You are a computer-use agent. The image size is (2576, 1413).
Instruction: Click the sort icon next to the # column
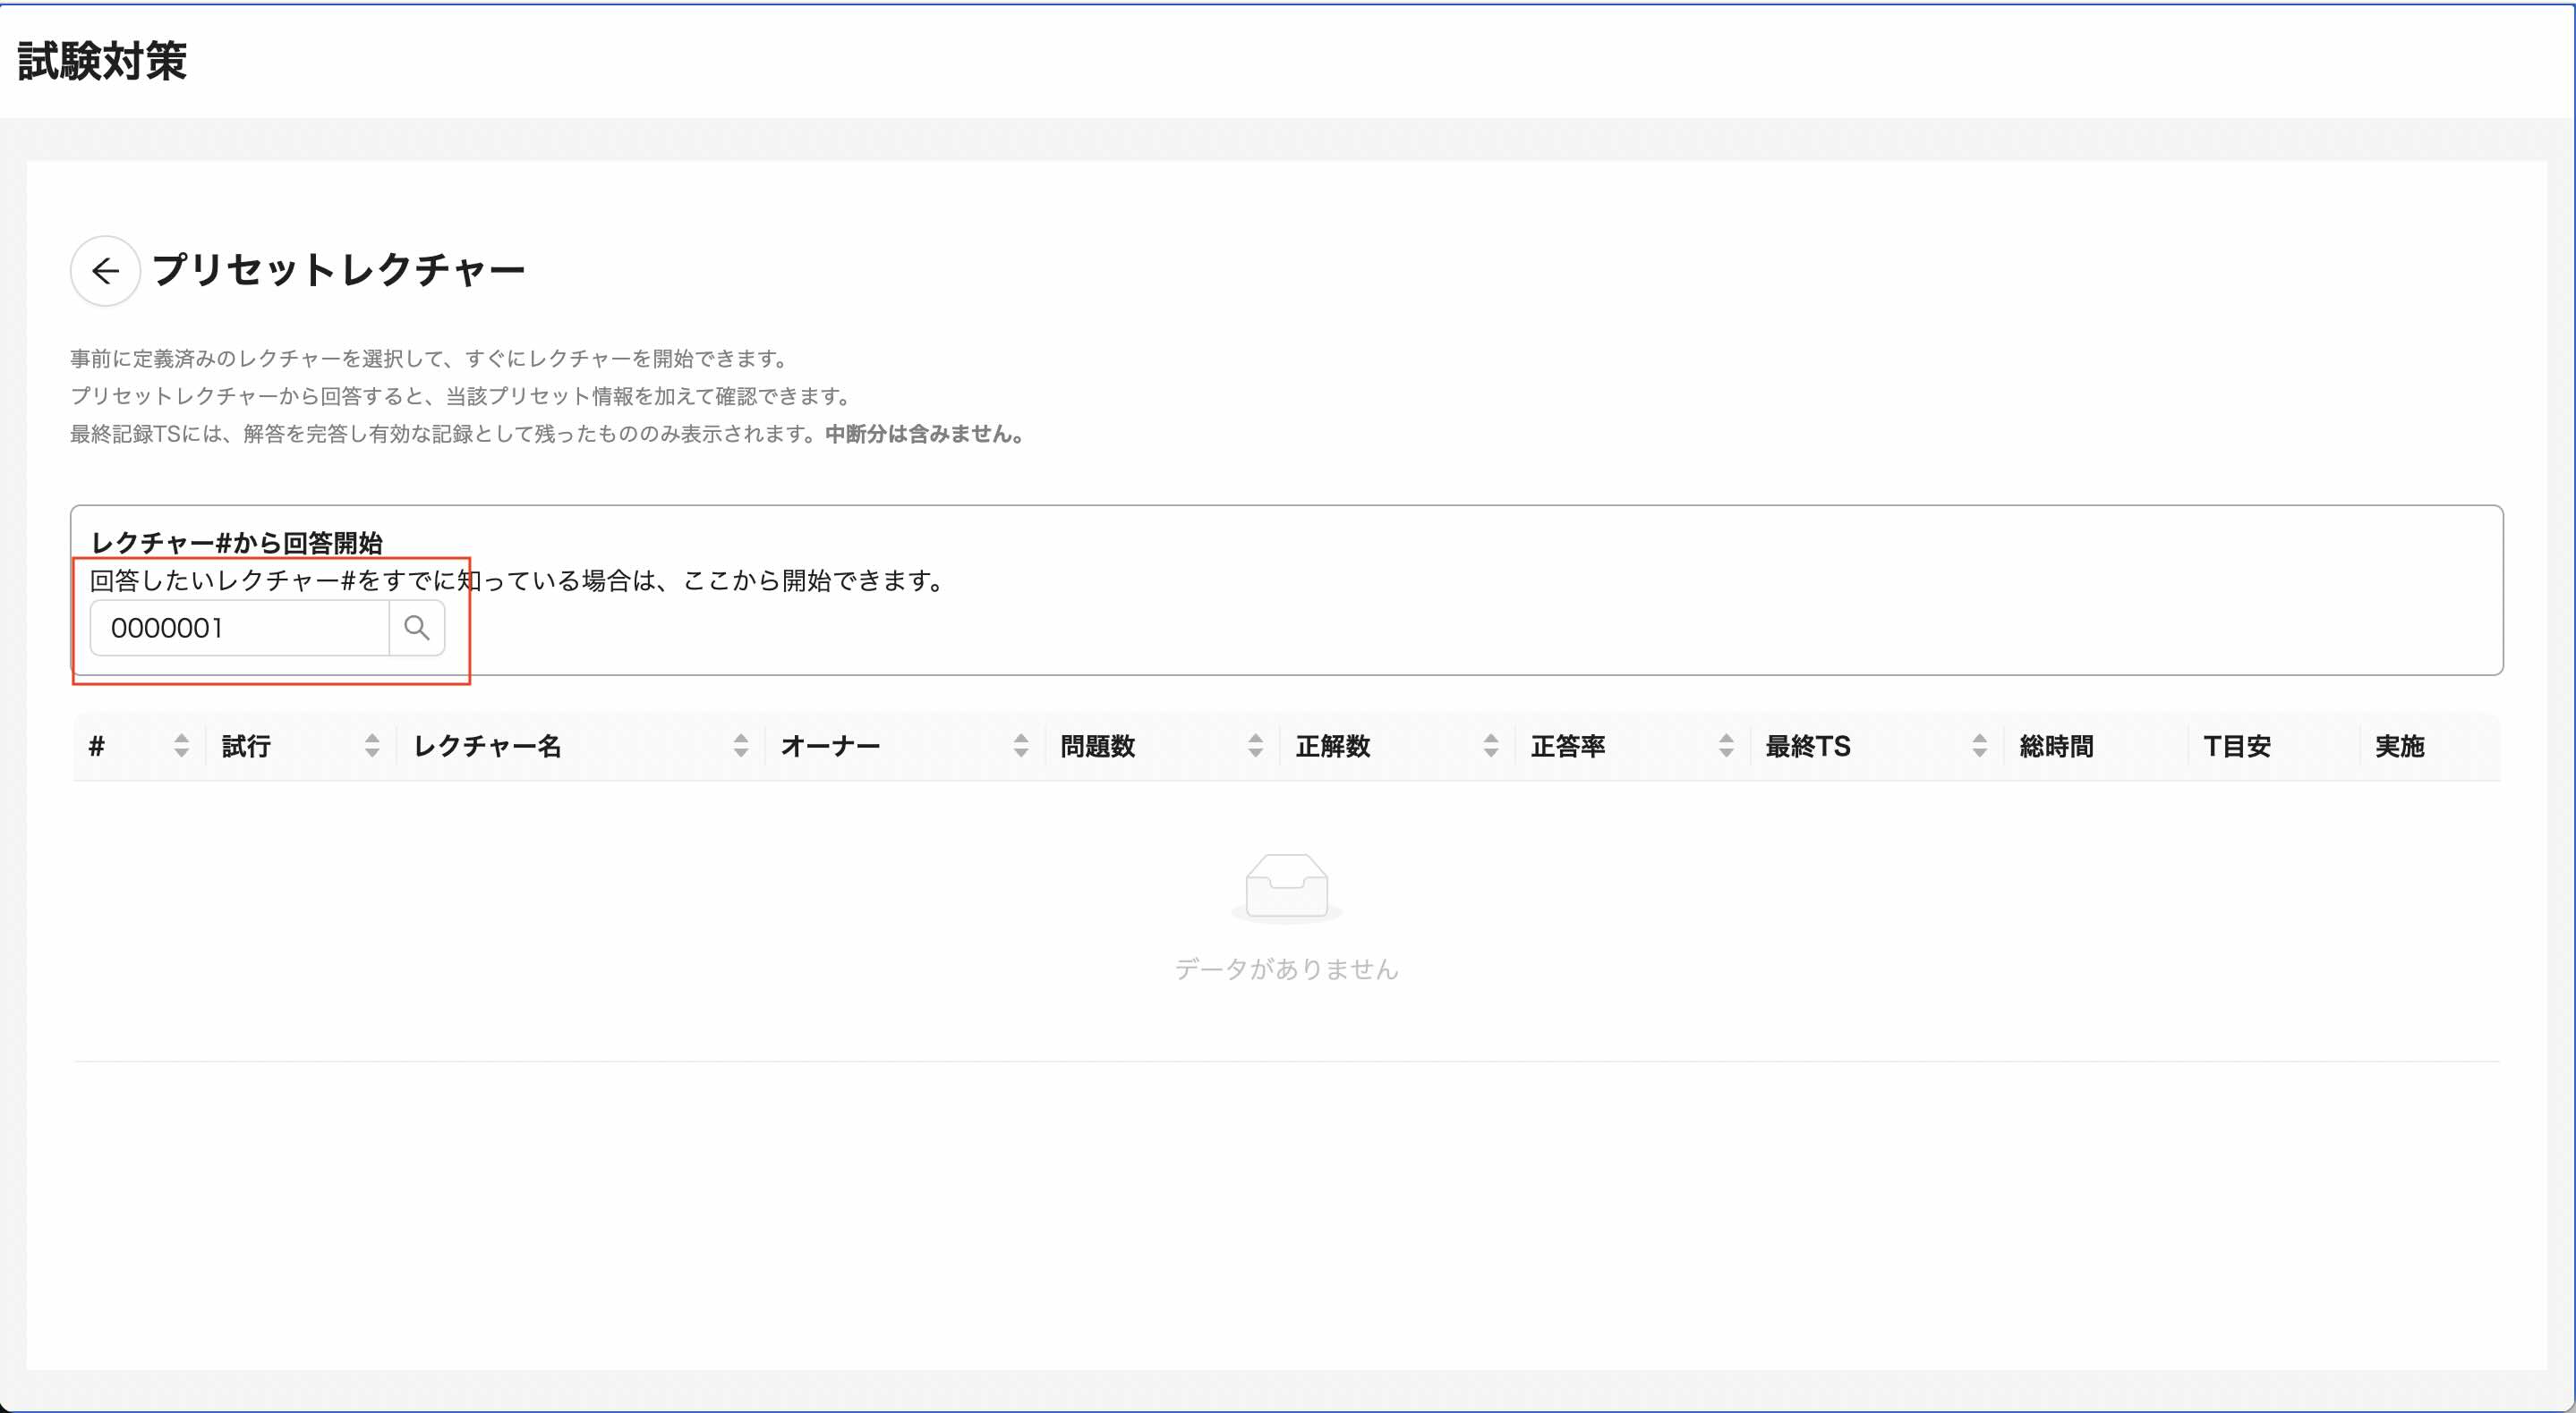point(181,747)
